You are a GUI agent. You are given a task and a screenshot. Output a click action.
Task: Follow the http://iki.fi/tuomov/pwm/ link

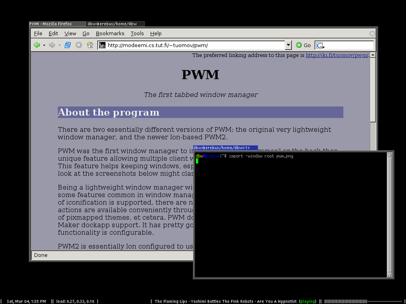tap(337, 55)
